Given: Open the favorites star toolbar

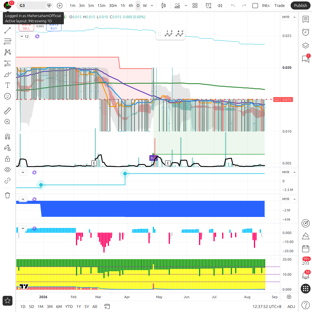Looking at the screenshot, I should (x=8, y=301).
